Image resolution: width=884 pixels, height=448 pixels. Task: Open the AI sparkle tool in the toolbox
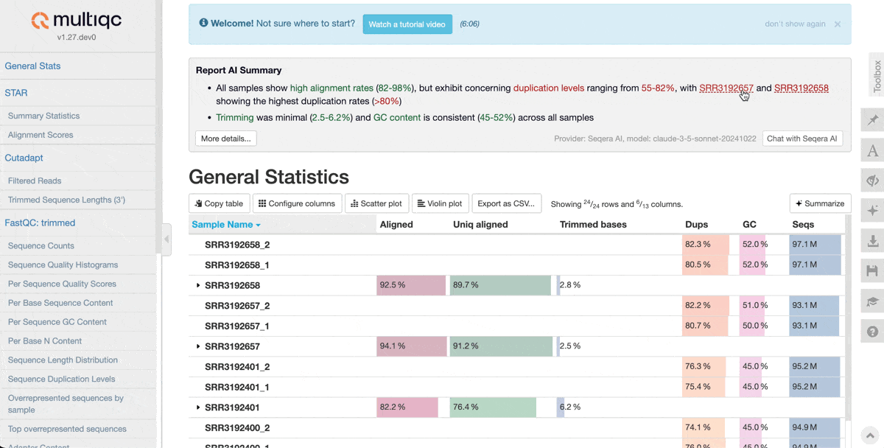tap(872, 211)
